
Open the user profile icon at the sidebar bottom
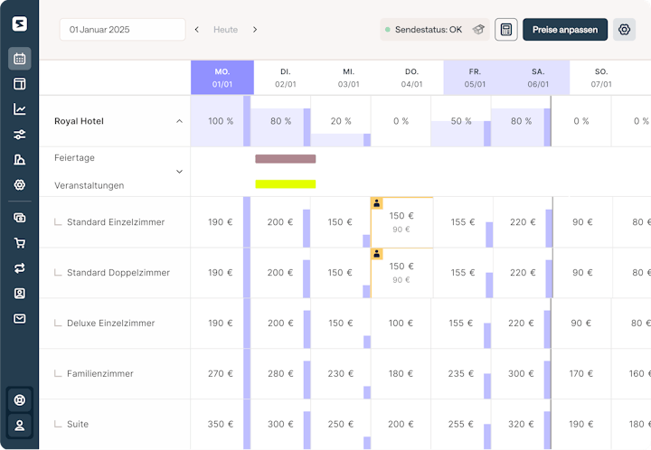click(x=20, y=426)
